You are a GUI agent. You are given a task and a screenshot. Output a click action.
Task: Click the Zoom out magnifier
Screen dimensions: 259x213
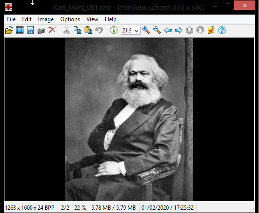click(157, 30)
